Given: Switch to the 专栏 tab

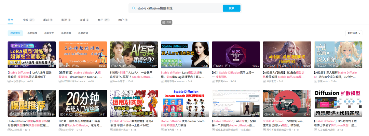Looking at the screenshot, I should click(x=104, y=20).
